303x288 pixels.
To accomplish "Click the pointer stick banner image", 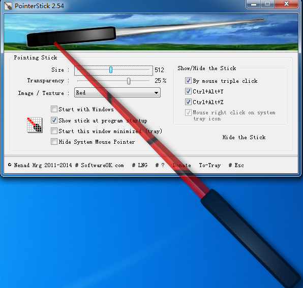I will [151, 32].
